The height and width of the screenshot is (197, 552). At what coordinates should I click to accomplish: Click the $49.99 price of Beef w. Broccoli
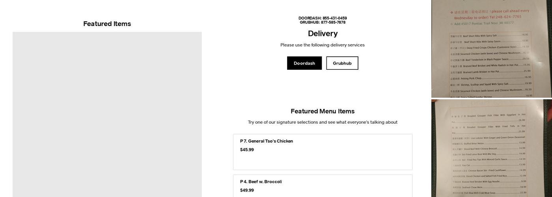pyautogui.click(x=247, y=190)
